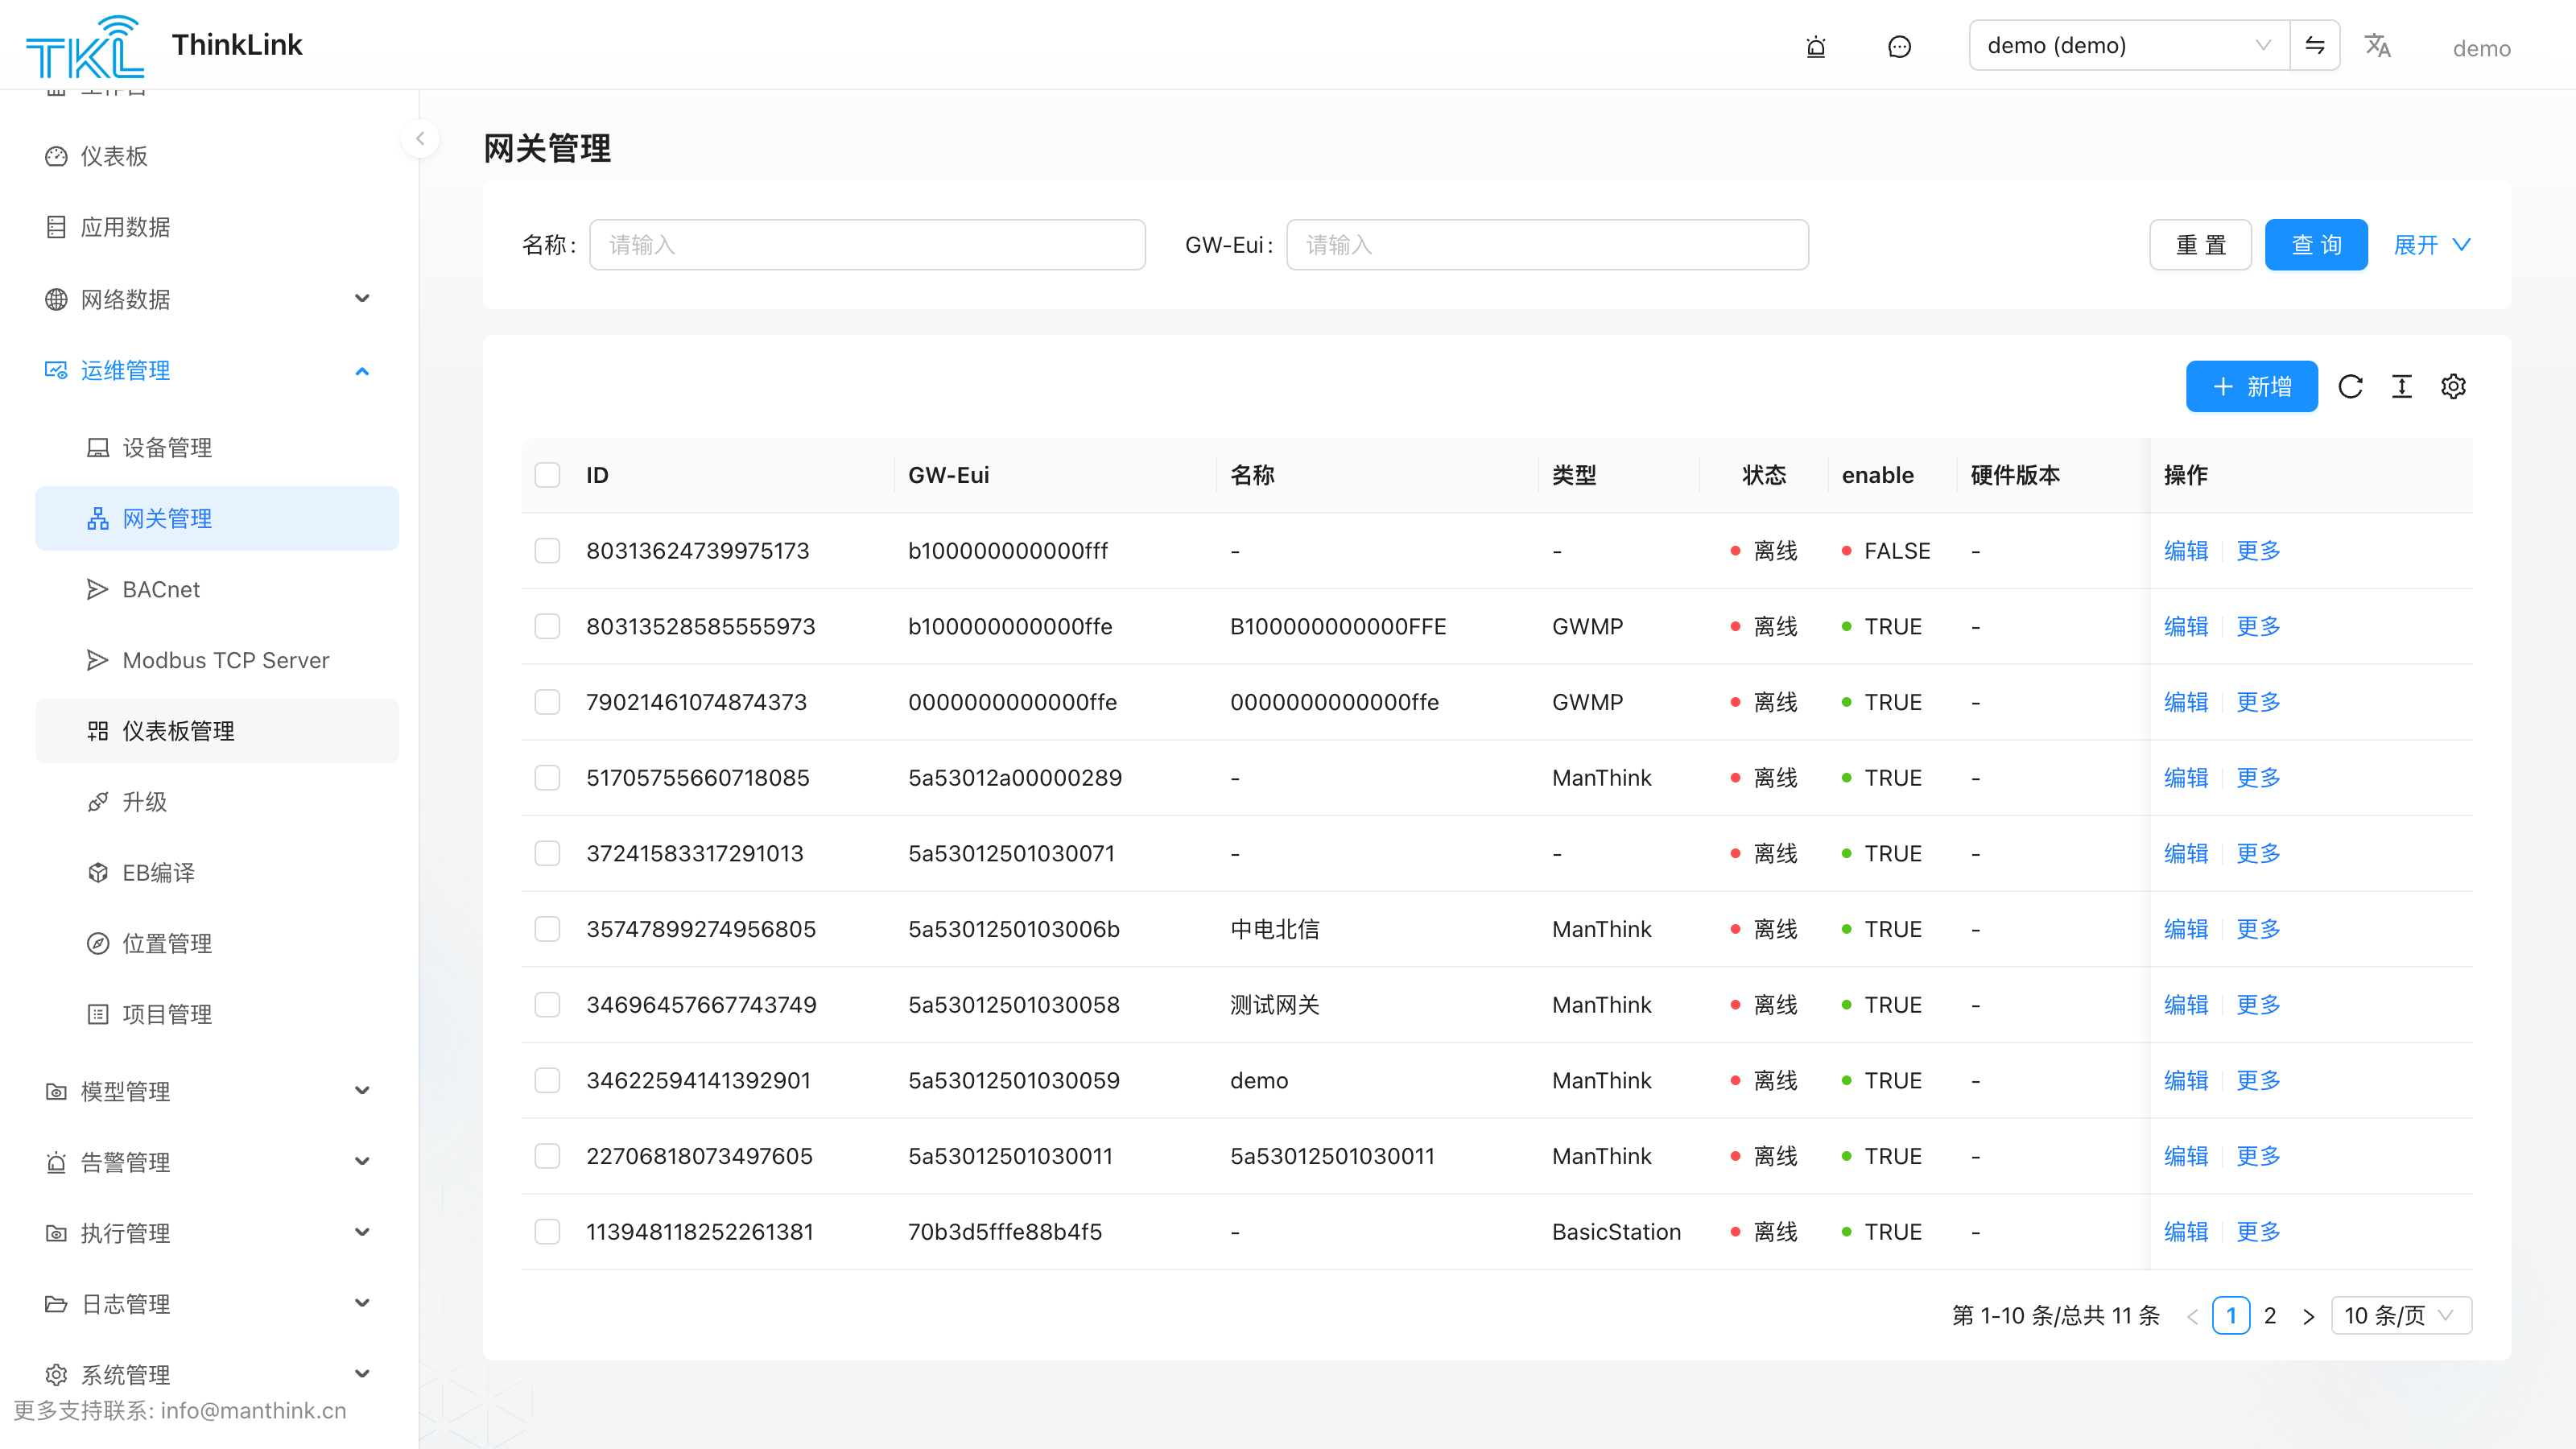This screenshot has height=1449, width=2576.
Task: Check the 测试网关 gateway row
Action: coord(547,1005)
